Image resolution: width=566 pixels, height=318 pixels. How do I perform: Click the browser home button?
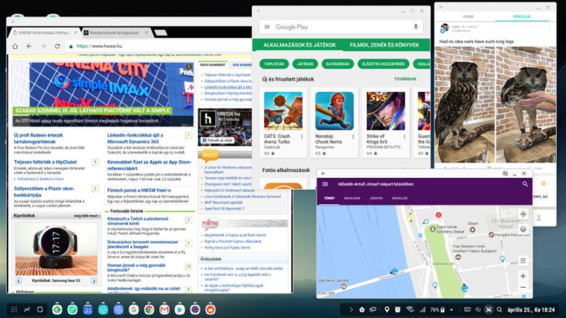(x=15, y=46)
